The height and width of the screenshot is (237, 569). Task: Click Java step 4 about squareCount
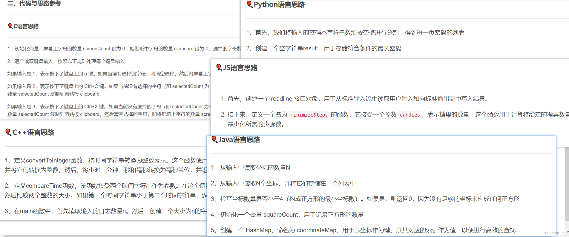(287, 215)
